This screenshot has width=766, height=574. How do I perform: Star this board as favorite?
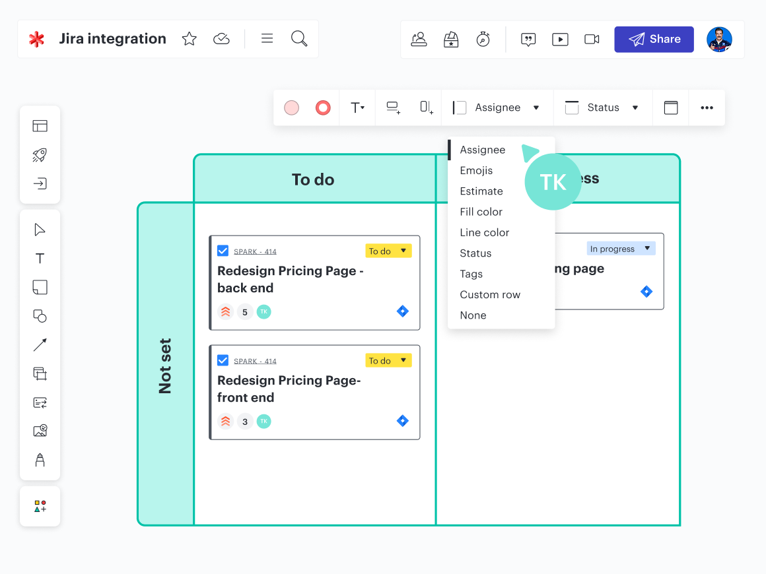190,39
